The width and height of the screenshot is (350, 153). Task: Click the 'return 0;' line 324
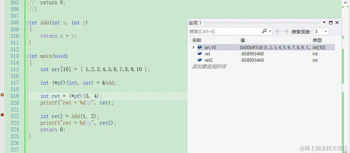point(53,130)
